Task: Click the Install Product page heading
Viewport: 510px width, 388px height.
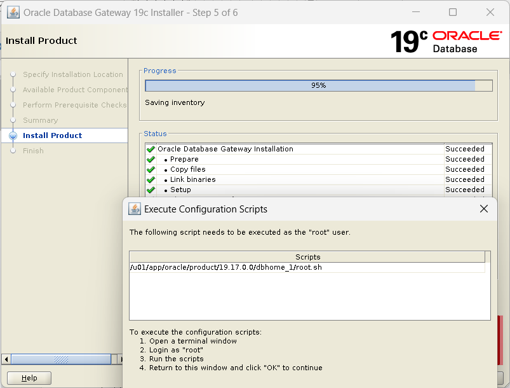Action: [41, 41]
